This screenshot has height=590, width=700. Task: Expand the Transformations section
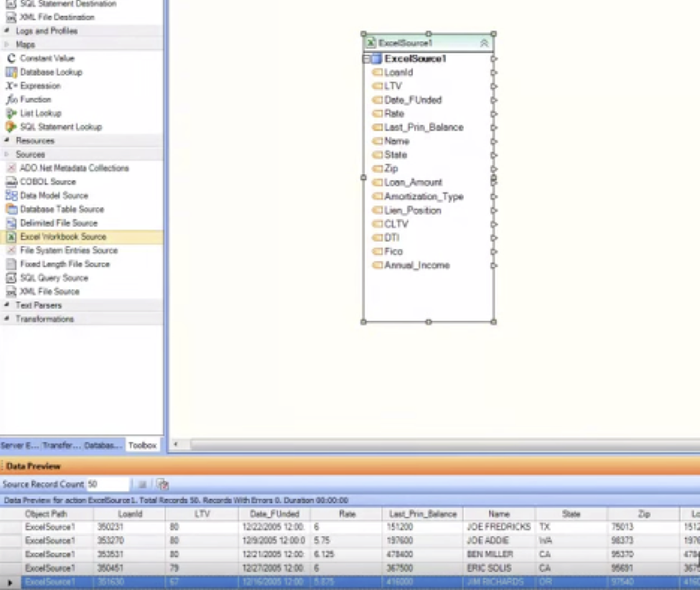[7, 319]
